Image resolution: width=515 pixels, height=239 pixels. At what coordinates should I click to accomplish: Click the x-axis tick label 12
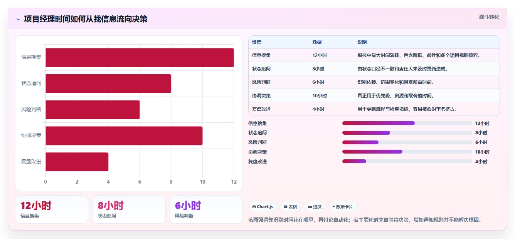[233, 182]
